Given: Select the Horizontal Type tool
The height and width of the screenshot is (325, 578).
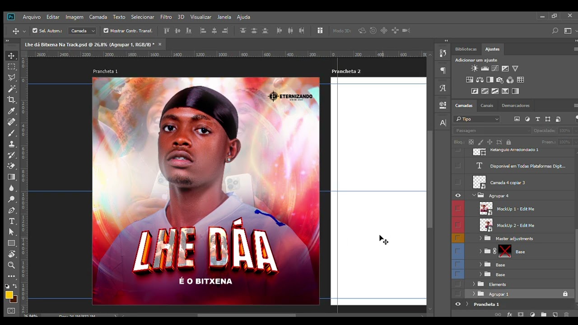Looking at the screenshot, I should pyautogui.click(x=12, y=221).
